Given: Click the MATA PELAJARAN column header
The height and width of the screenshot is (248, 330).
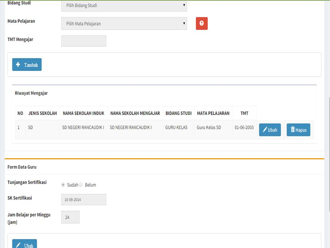Looking at the screenshot, I should pos(213,113).
